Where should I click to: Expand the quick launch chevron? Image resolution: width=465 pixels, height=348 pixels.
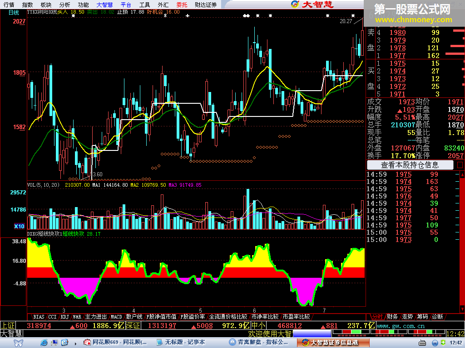pyautogui.click(x=76, y=343)
